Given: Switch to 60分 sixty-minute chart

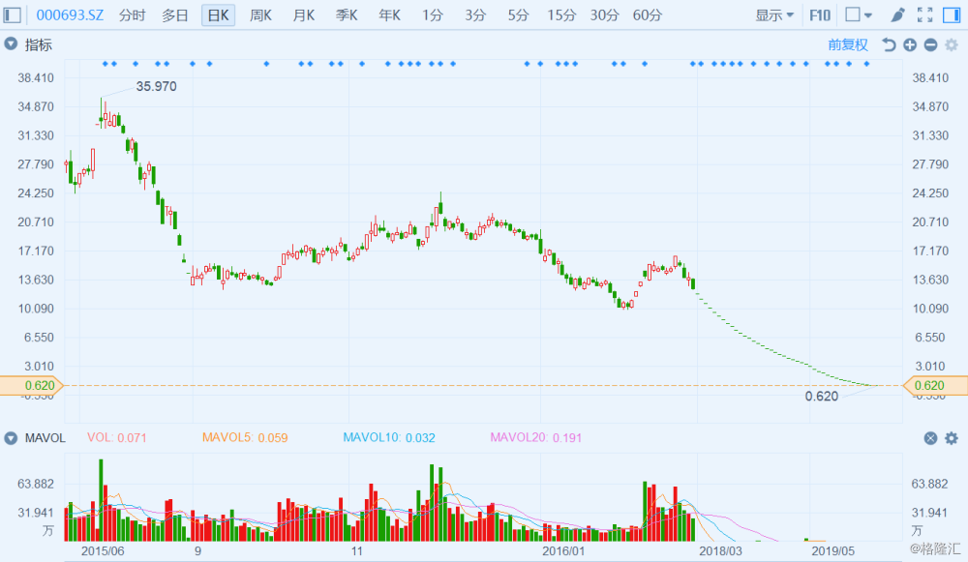Looking at the screenshot, I should point(647,15).
